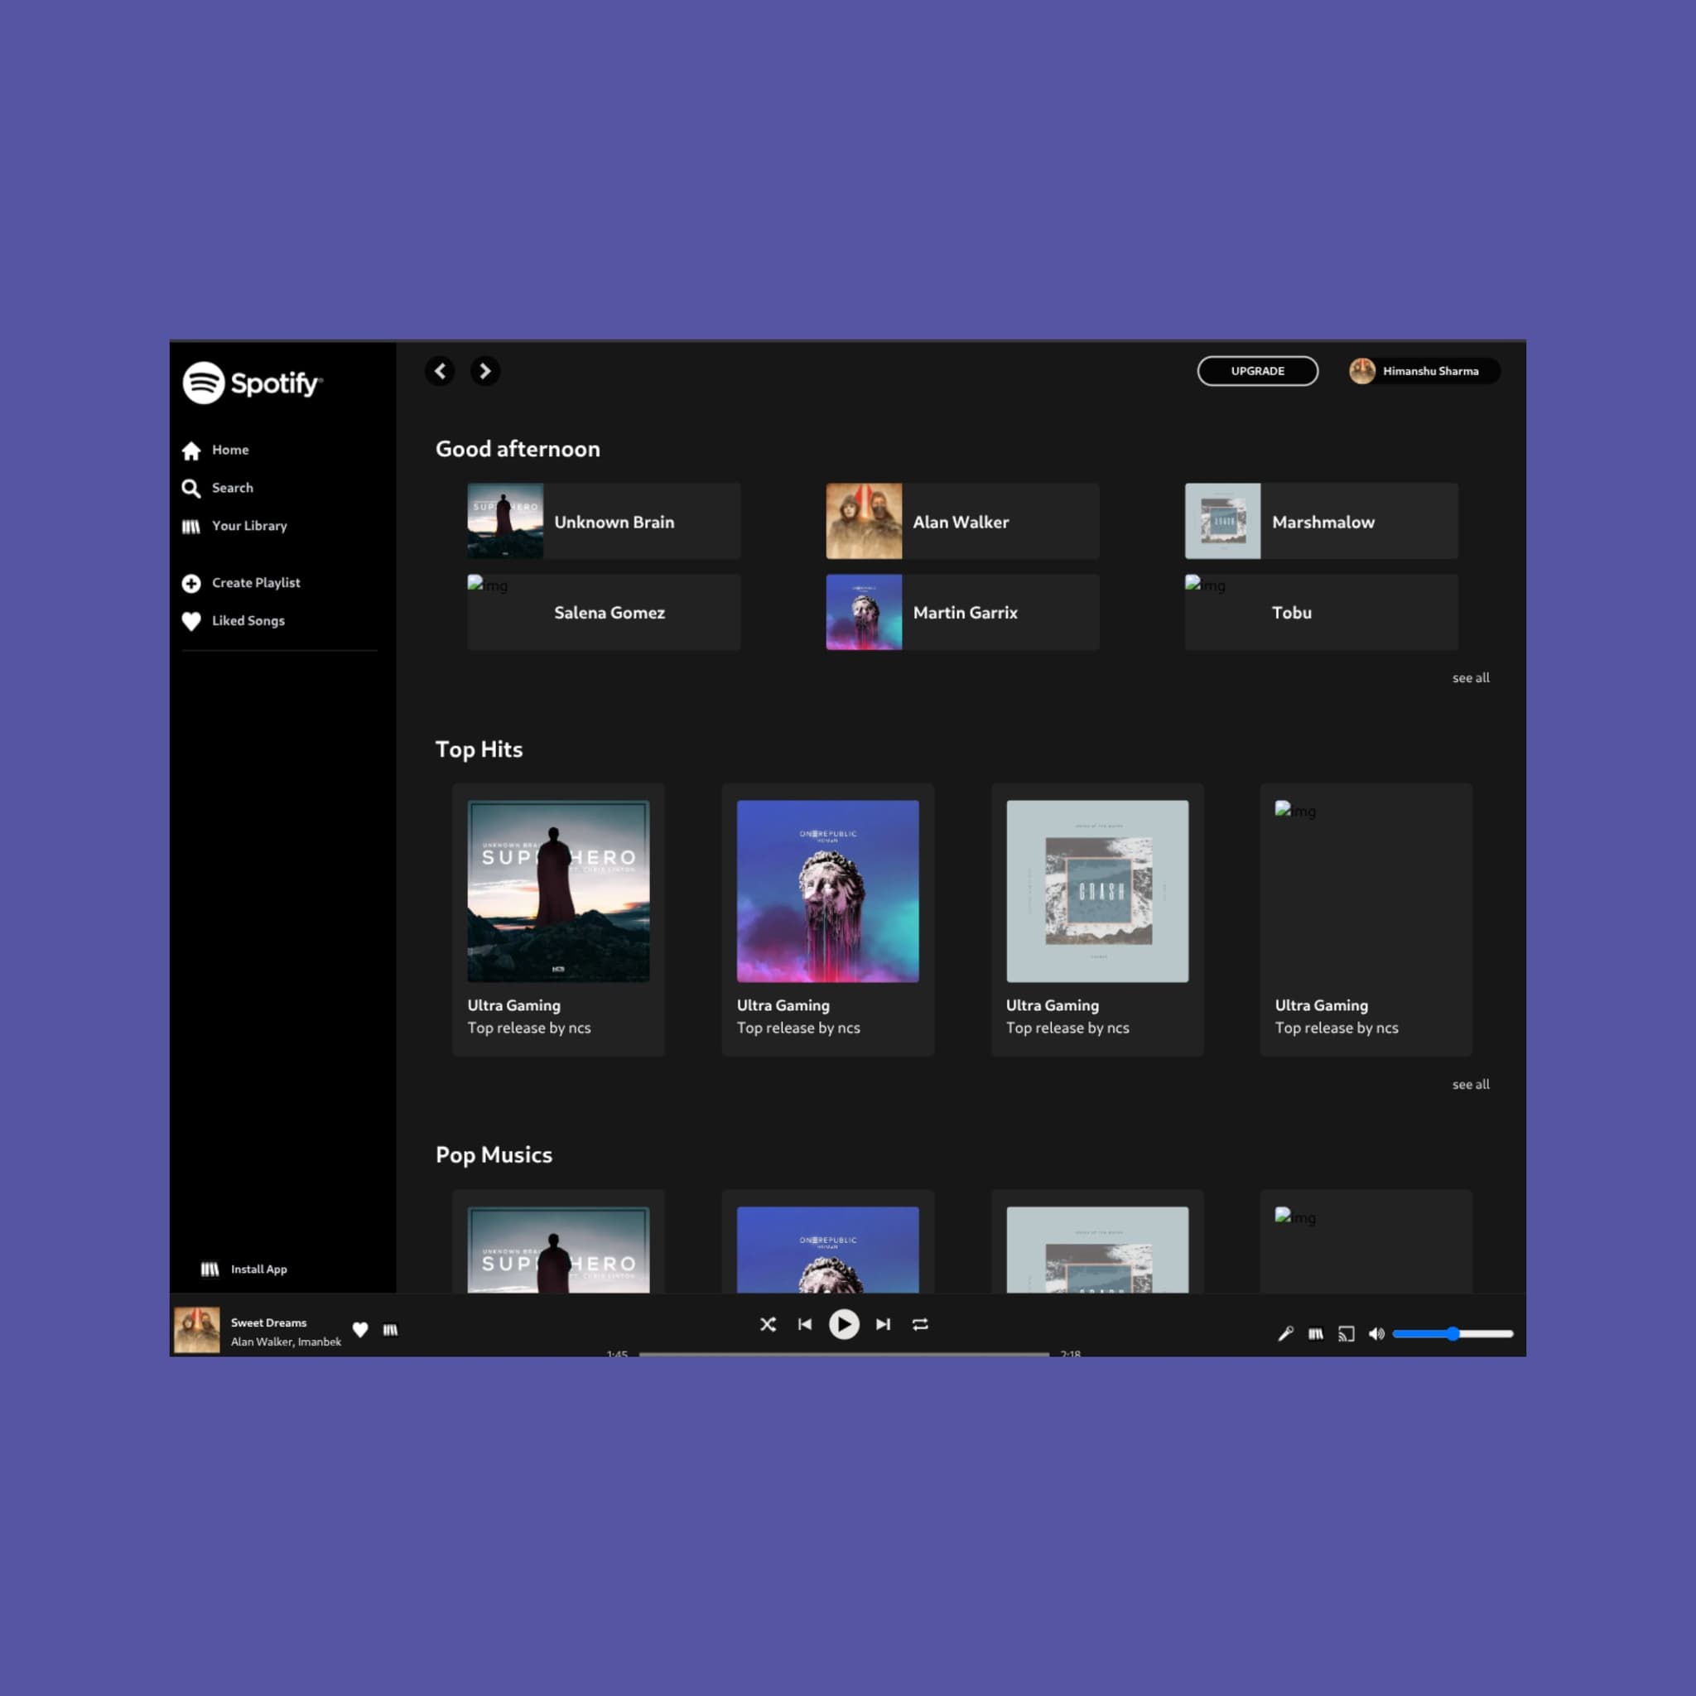The height and width of the screenshot is (1696, 1696).
Task: Click the Sweet Dreams album art thumbnail
Action: pyautogui.click(x=196, y=1330)
